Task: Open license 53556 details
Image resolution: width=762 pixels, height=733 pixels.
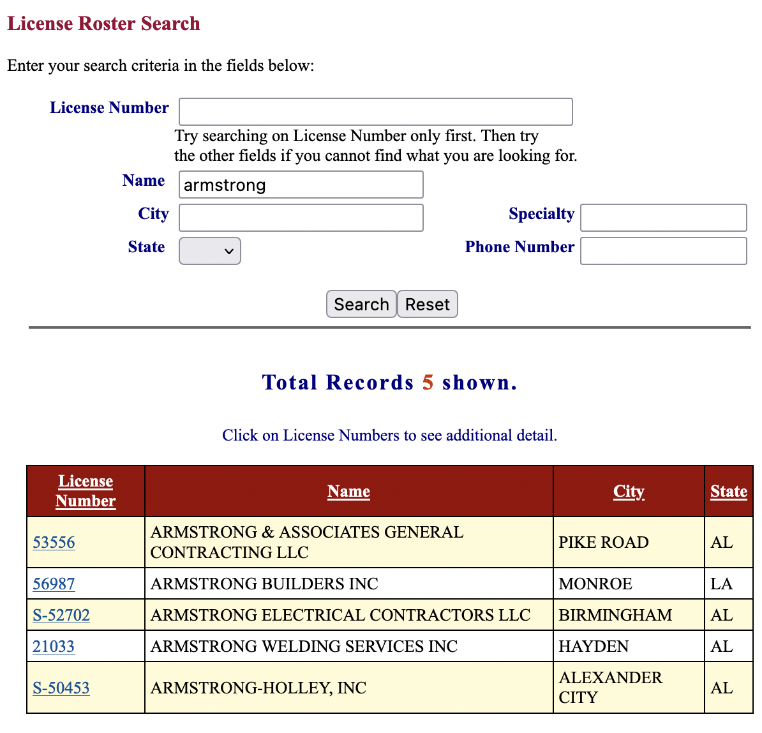Action: pyautogui.click(x=54, y=542)
